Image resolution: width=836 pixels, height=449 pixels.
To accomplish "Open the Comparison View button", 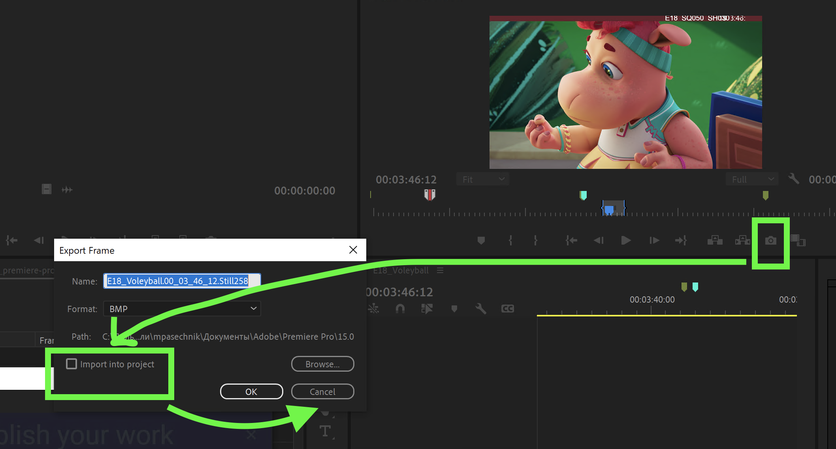I will pos(798,240).
